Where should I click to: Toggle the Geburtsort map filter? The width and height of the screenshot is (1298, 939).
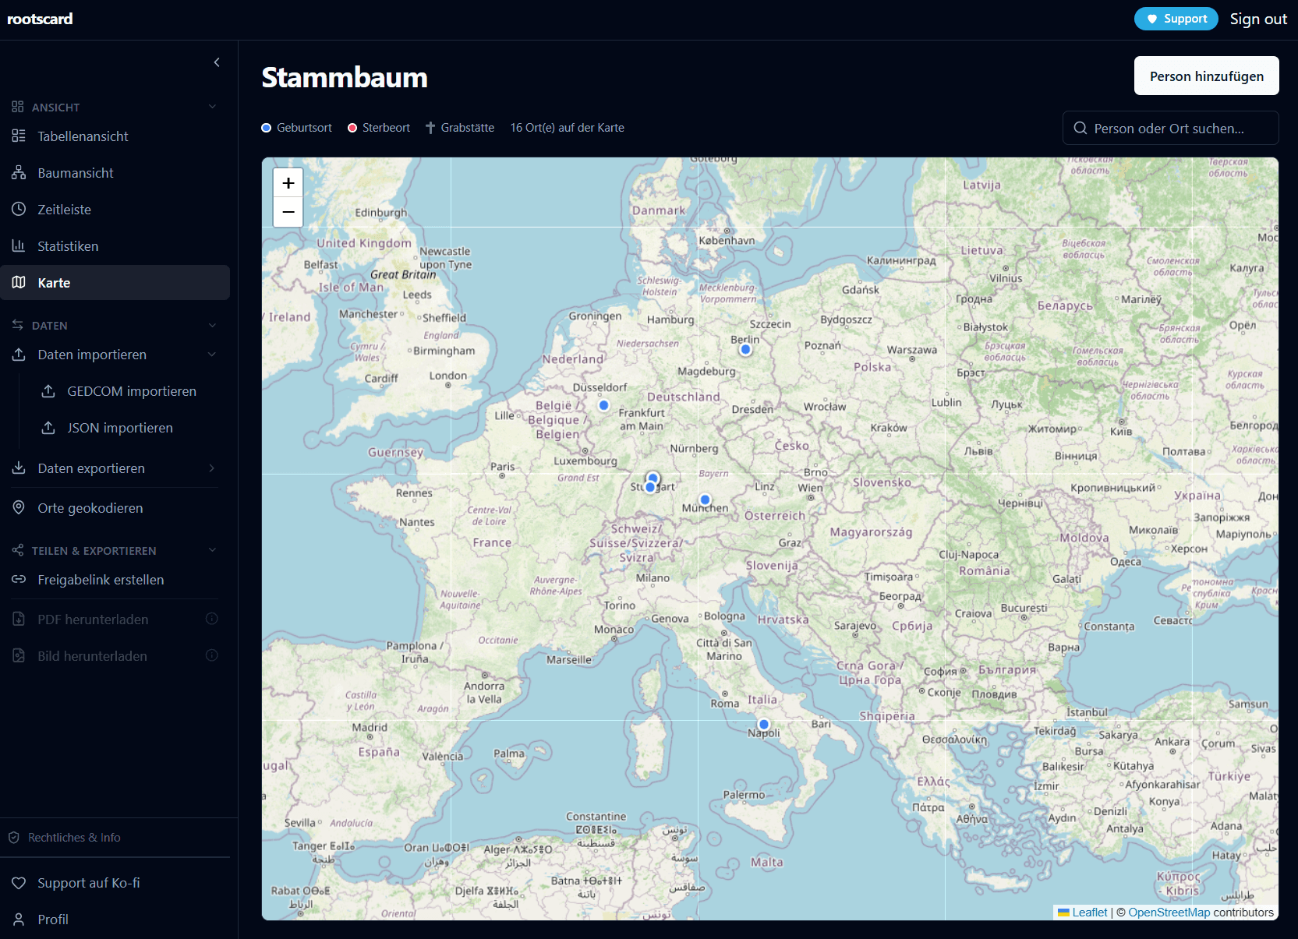(296, 127)
